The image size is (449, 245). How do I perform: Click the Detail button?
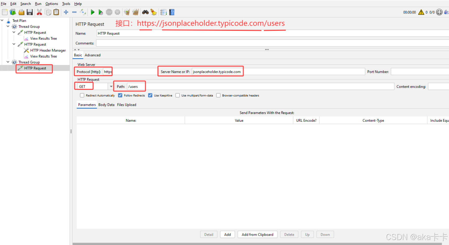(x=209, y=235)
